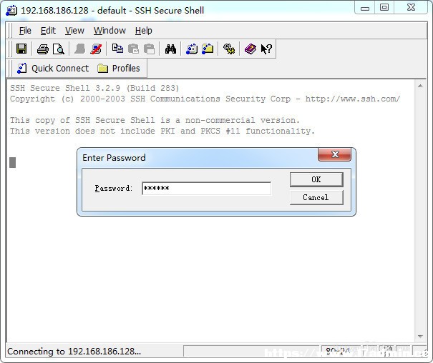
Task: Open the Help menu
Action: click(x=144, y=30)
